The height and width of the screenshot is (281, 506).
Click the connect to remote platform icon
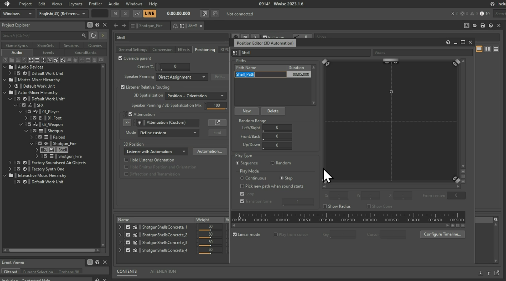[205, 14]
